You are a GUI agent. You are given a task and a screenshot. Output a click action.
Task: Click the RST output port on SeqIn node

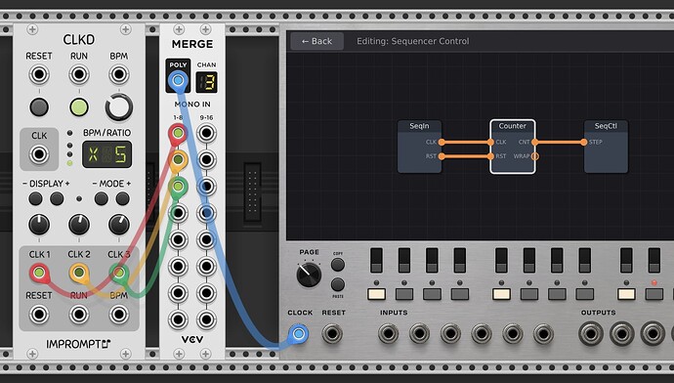[x=442, y=156]
